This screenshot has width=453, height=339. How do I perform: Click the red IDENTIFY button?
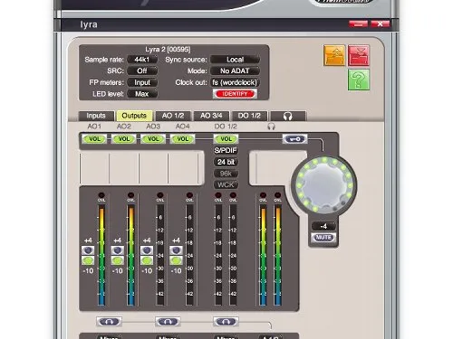(x=235, y=94)
